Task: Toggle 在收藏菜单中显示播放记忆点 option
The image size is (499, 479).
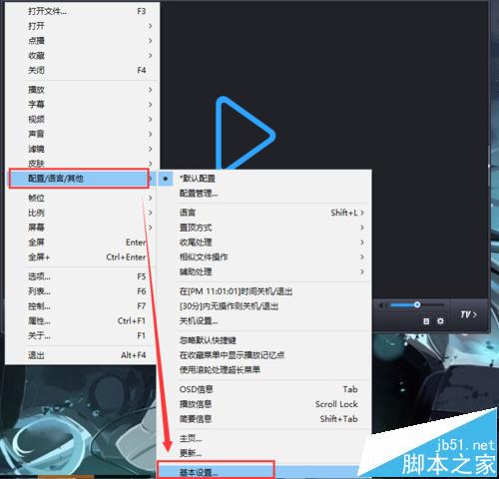Action: click(x=264, y=355)
